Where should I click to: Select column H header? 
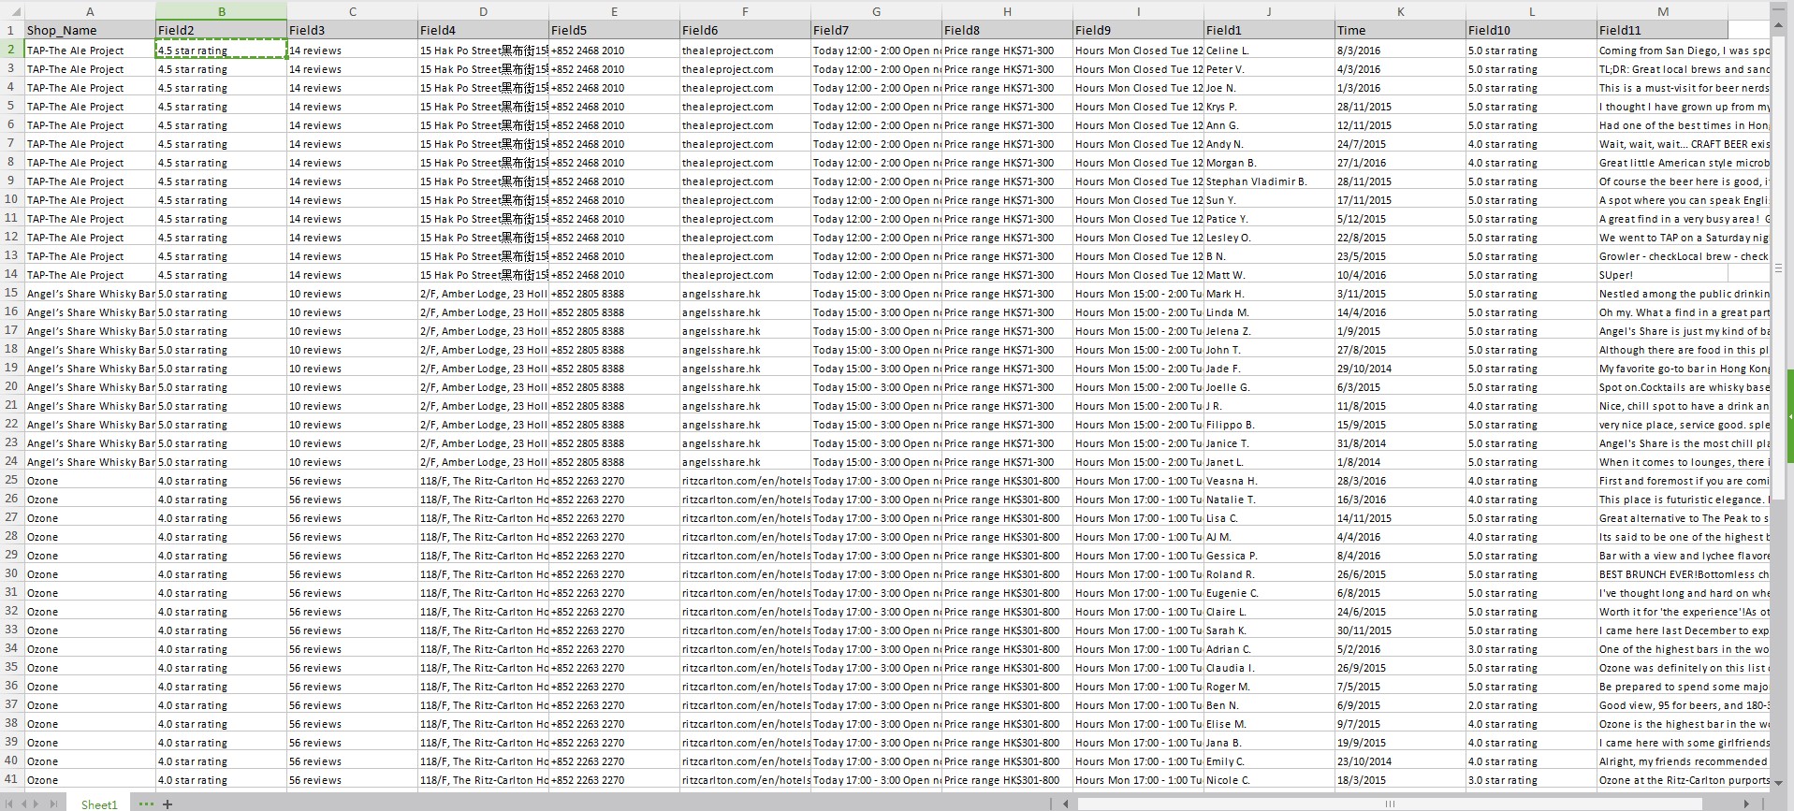[1008, 11]
